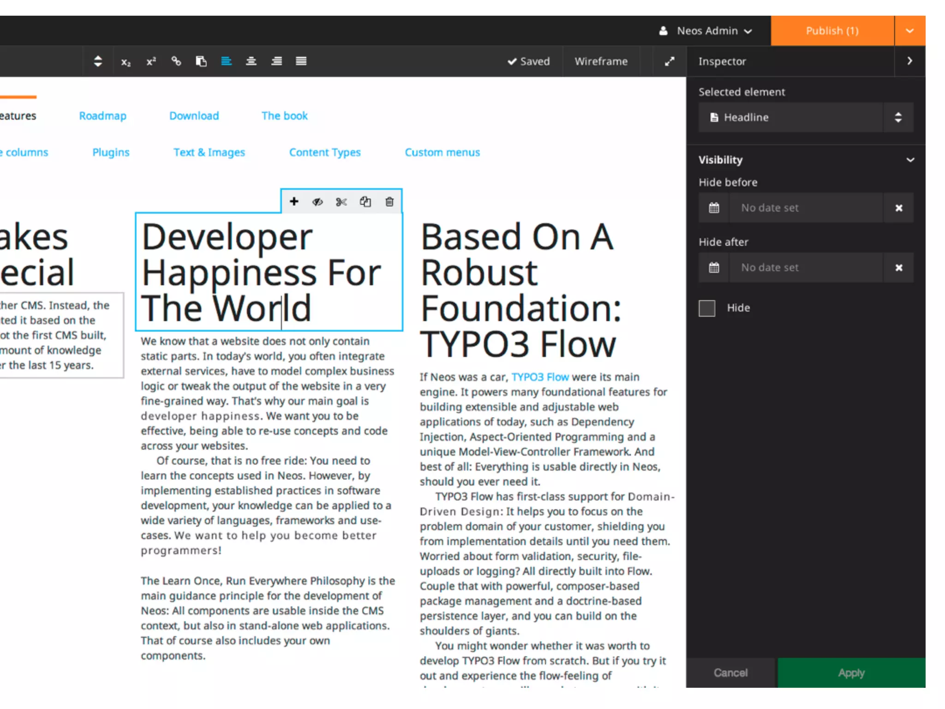Check the Hide checkbox

click(x=706, y=308)
